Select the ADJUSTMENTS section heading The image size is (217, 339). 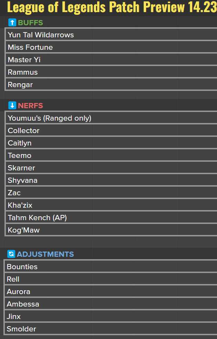45,254
